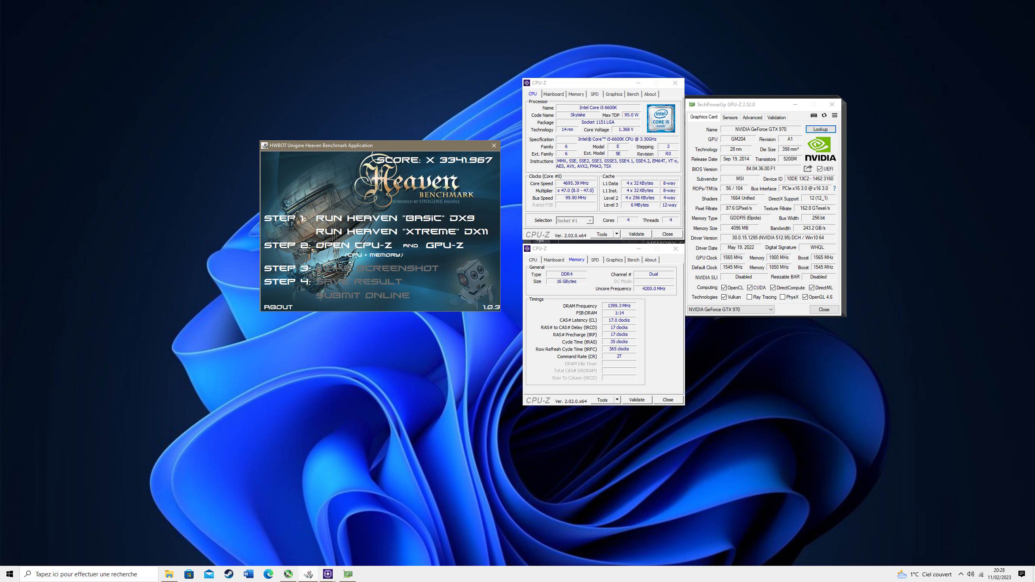
Task: Open Word from the taskbar
Action: [x=248, y=574]
